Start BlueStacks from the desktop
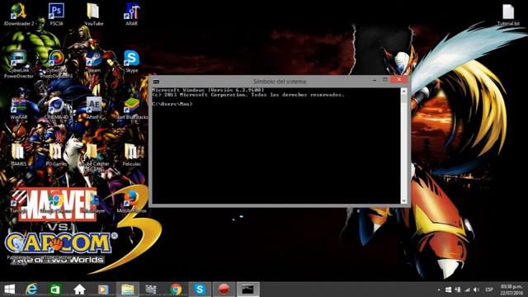 point(132,108)
